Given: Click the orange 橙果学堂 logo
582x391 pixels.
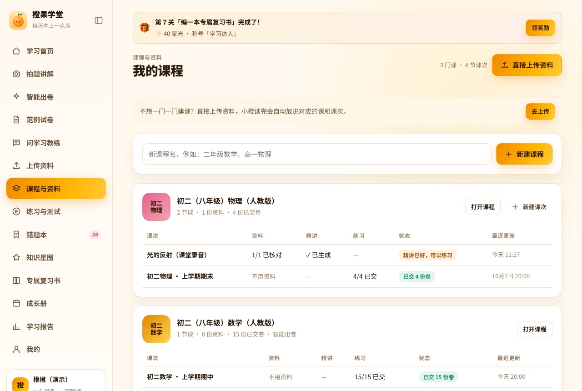Looking at the screenshot, I should point(18,20).
